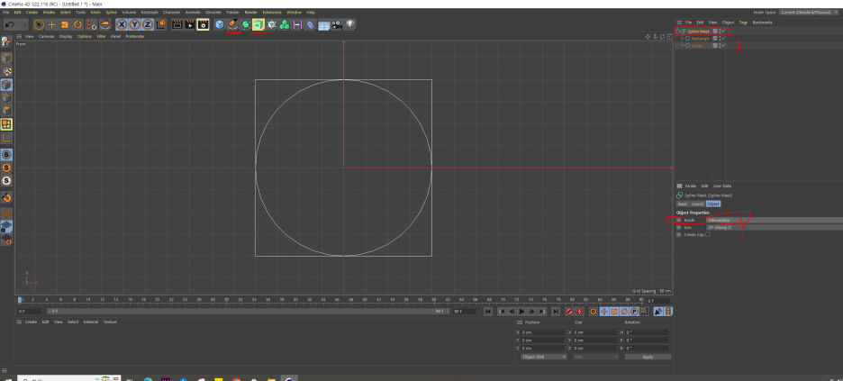Viewport: 843px width, 381px height.
Task: Click the Record Active Objects button
Action: pyautogui.click(x=569, y=312)
